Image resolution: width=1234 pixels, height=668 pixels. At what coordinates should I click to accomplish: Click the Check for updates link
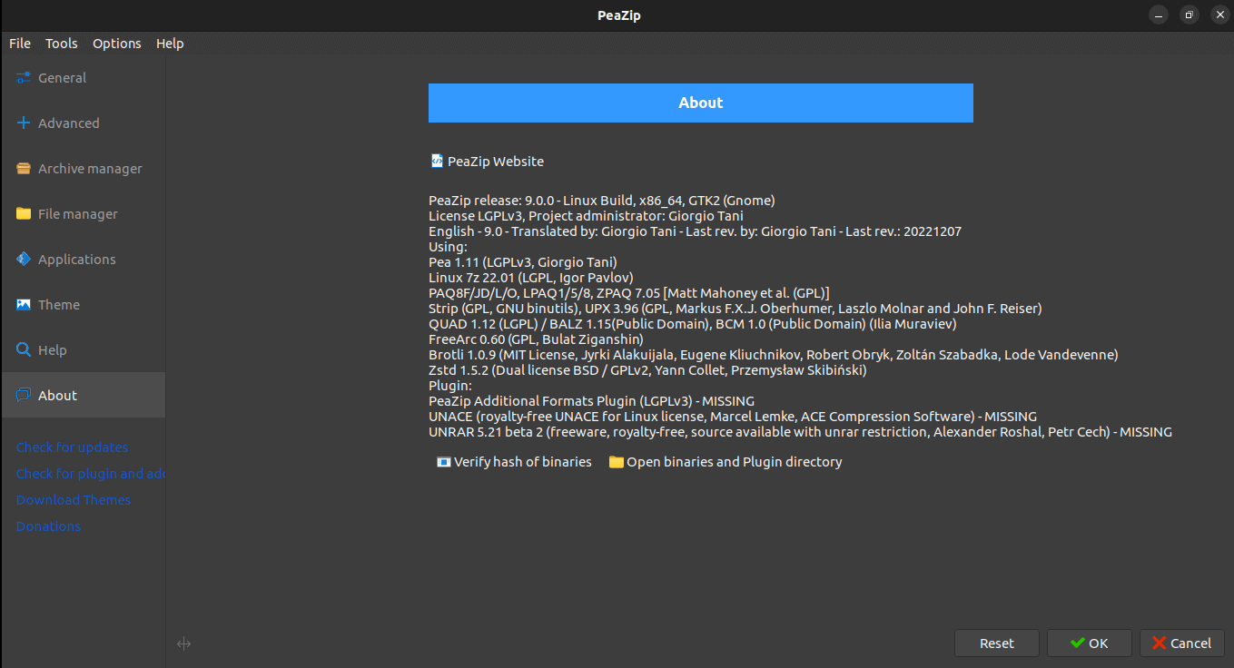pos(73,447)
